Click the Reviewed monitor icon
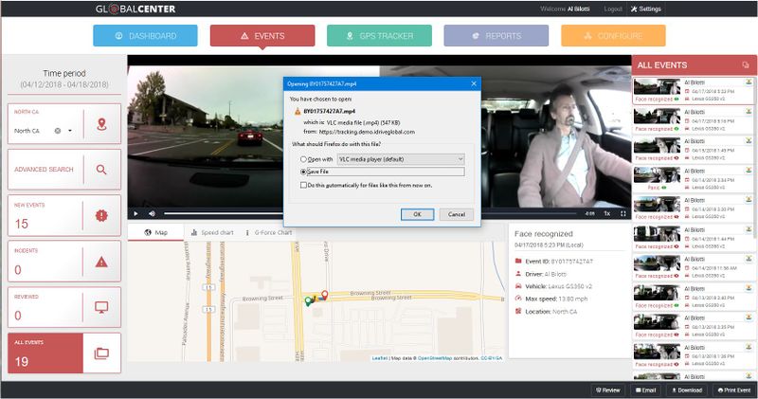 pos(102,307)
